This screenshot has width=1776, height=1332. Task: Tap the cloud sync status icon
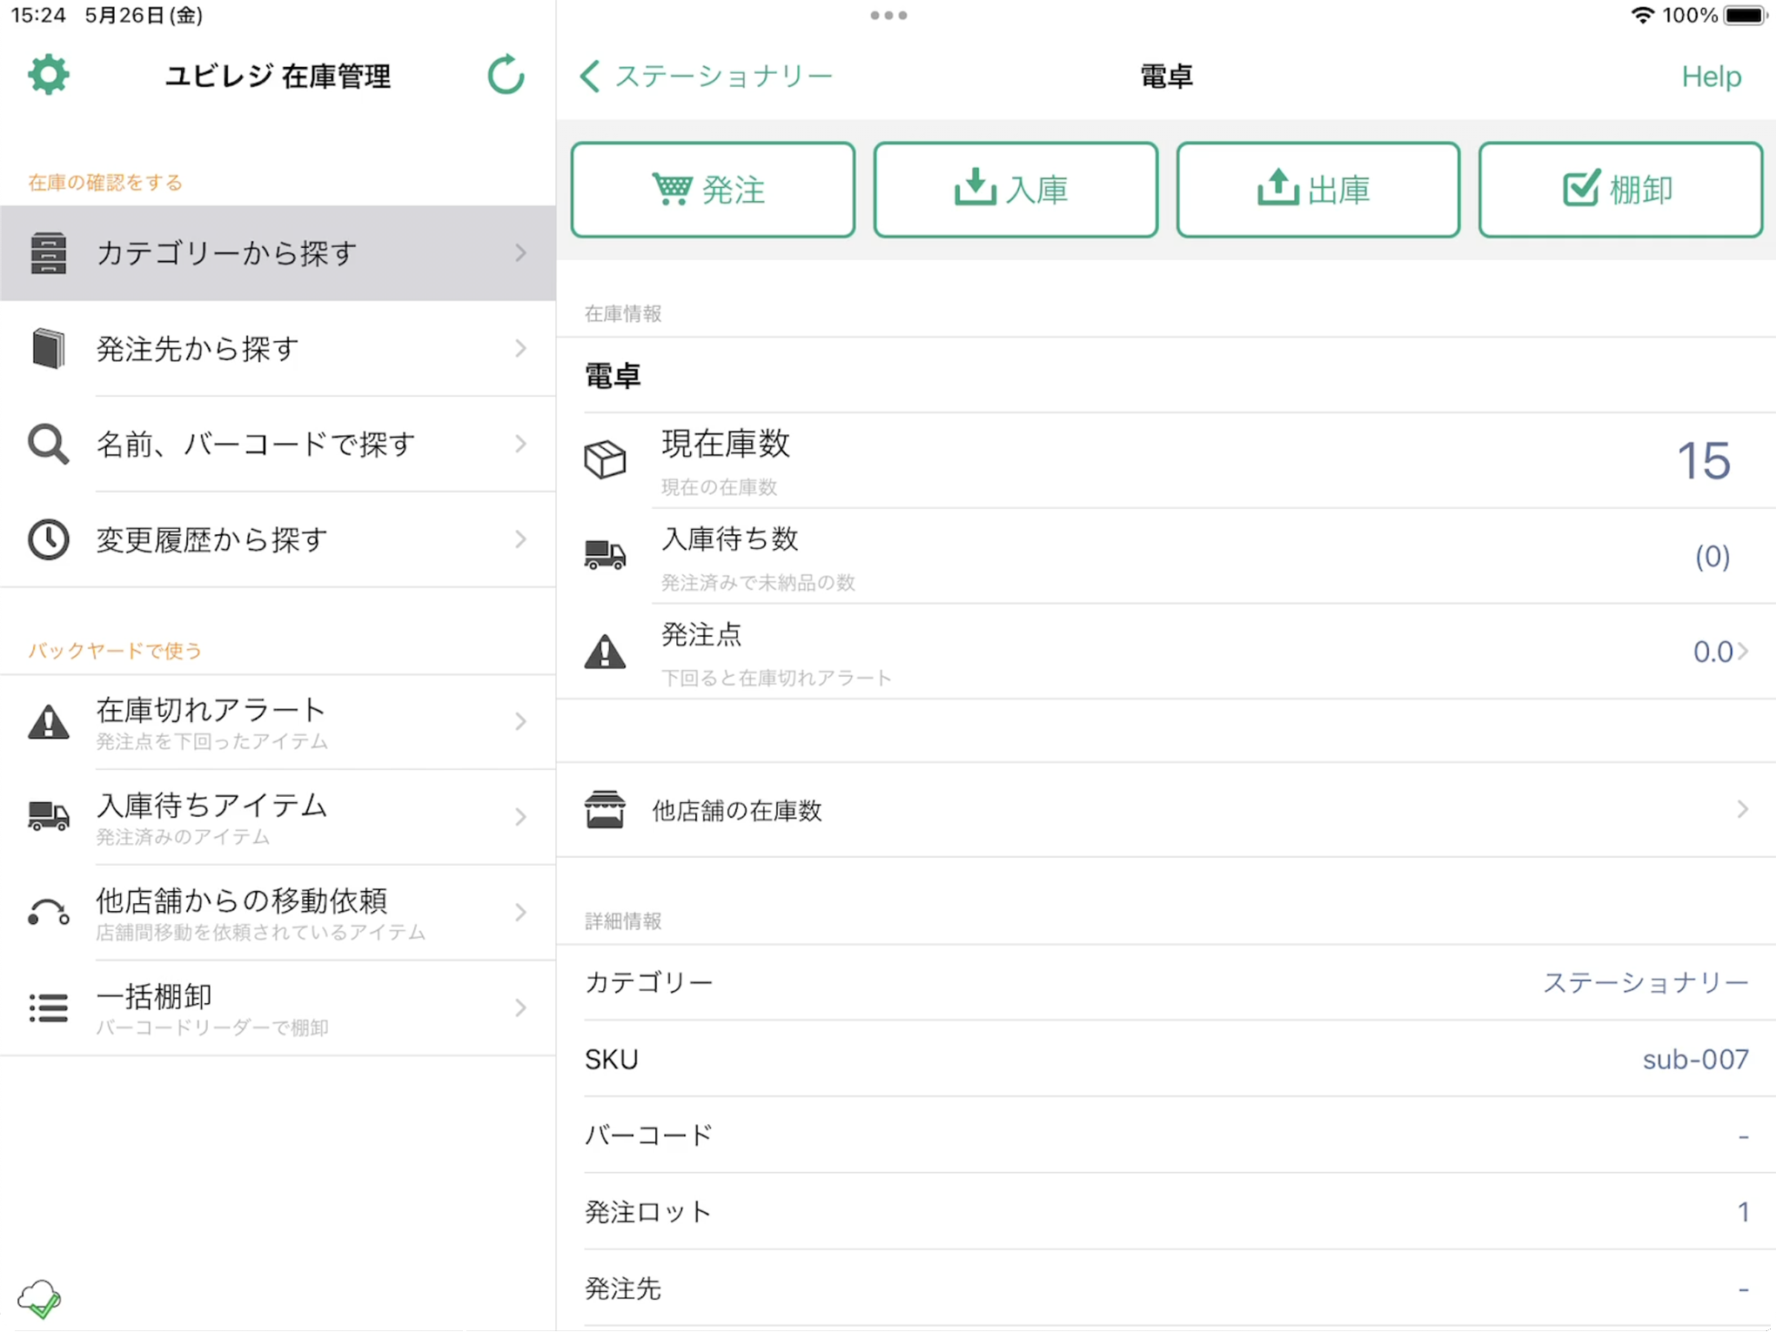pyautogui.click(x=40, y=1298)
